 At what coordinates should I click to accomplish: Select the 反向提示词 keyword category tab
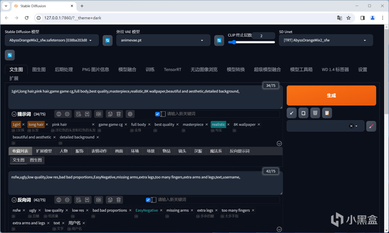(240, 151)
